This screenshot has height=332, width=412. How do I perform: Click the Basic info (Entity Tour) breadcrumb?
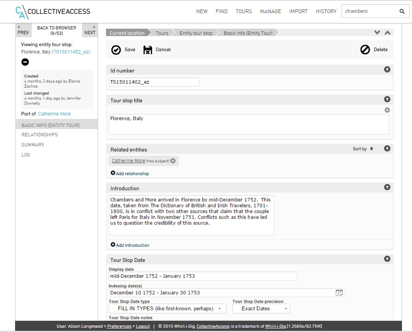coord(248,33)
